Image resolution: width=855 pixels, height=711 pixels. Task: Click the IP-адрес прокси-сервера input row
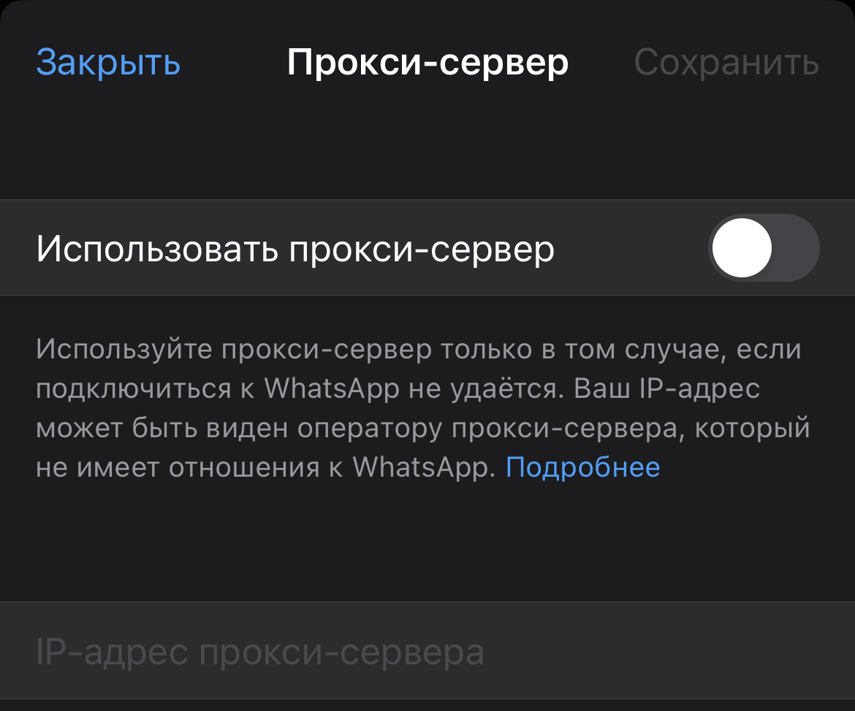427,652
